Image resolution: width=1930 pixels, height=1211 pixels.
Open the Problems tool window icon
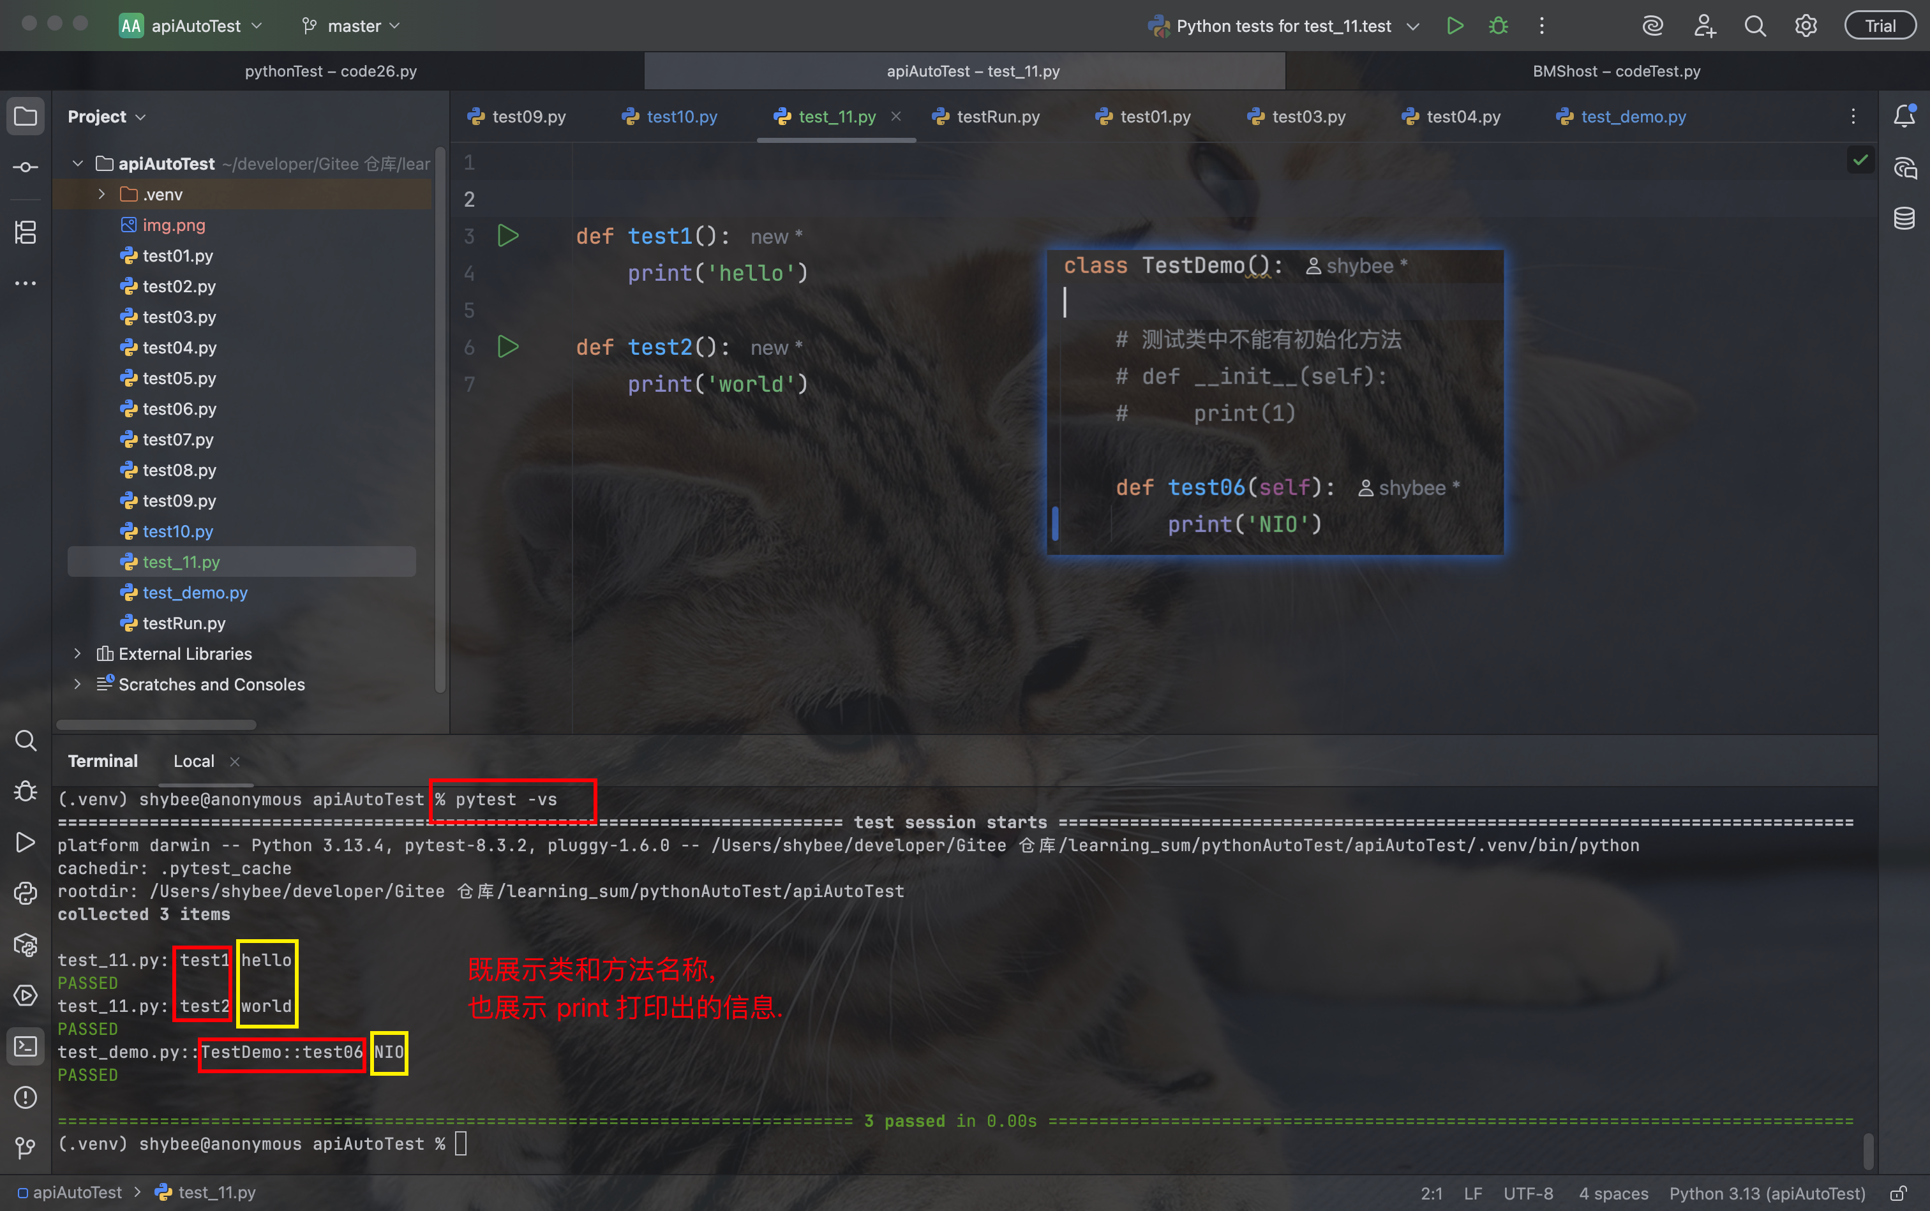tap(26, 1097)
